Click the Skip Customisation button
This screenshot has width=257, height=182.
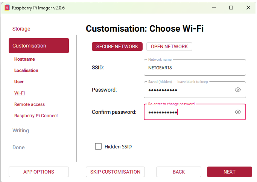pos(115,172)
